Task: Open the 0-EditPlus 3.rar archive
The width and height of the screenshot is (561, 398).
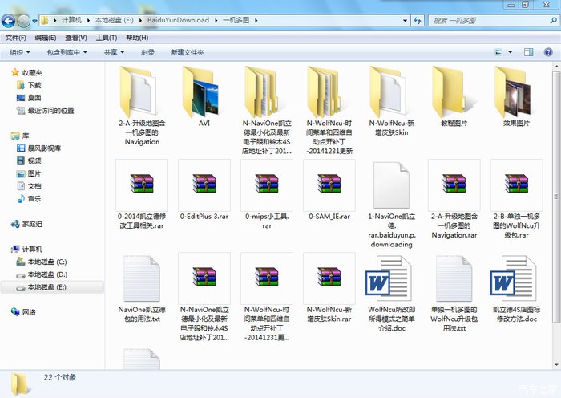Action: click(x=204, y=185)
